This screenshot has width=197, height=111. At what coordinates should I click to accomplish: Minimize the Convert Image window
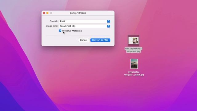47,13
